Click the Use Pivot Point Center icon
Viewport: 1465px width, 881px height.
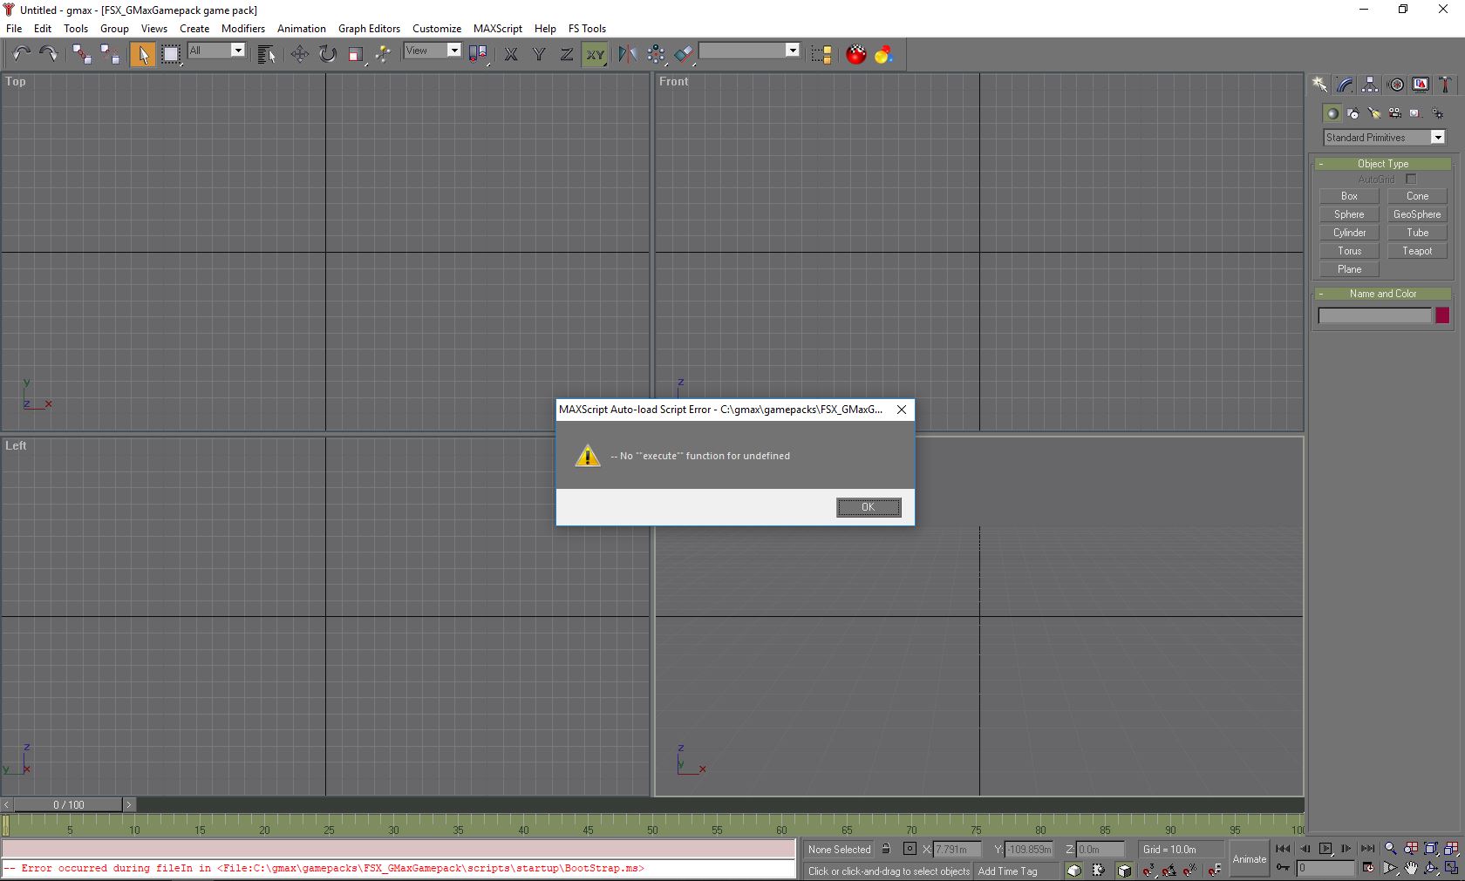(x=478, y=55)
